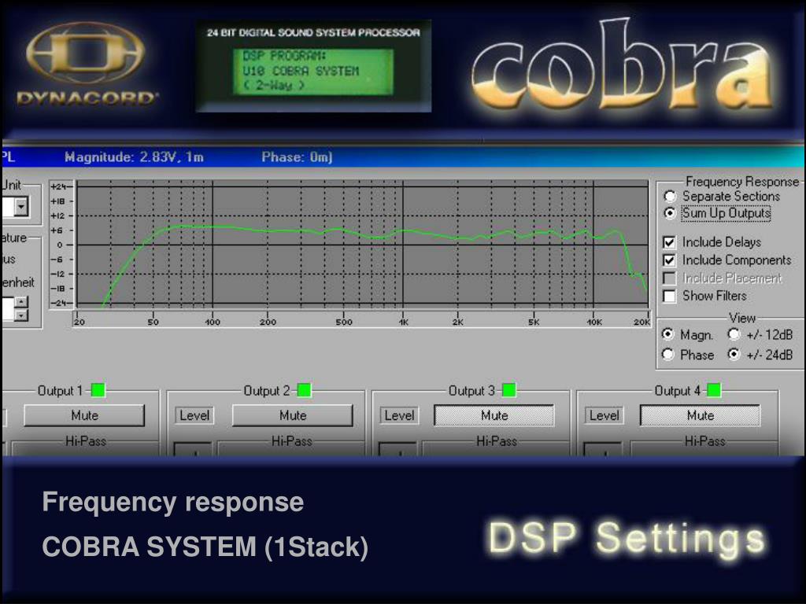Click the Magnitude: 2.83V, 1m title text
The width and height of the screenshot is (806, 604).
(x=134, y=157)
